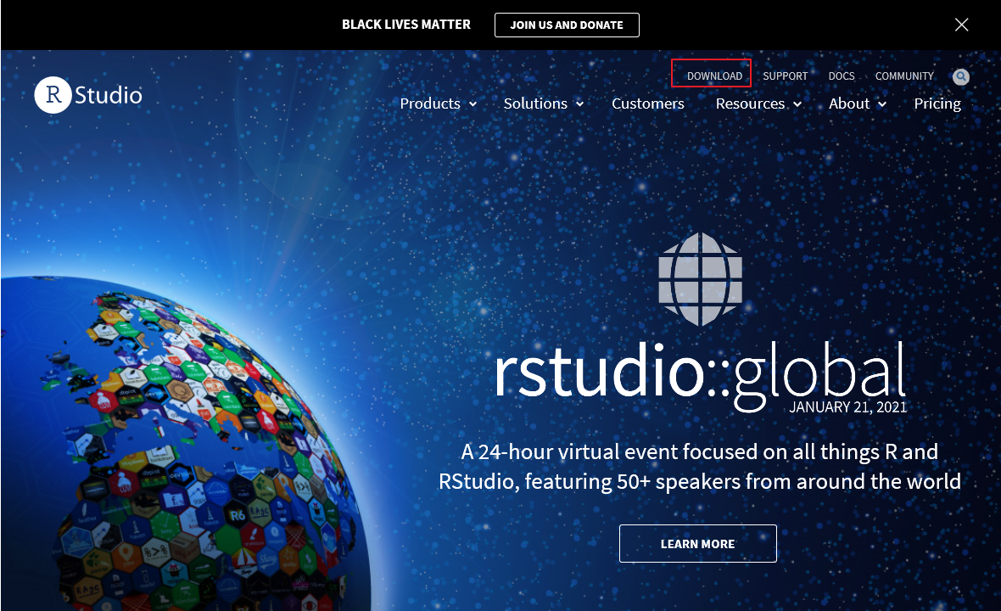Click the 24-hour virtual event description

pyautogui.click(x=700, y=467)
